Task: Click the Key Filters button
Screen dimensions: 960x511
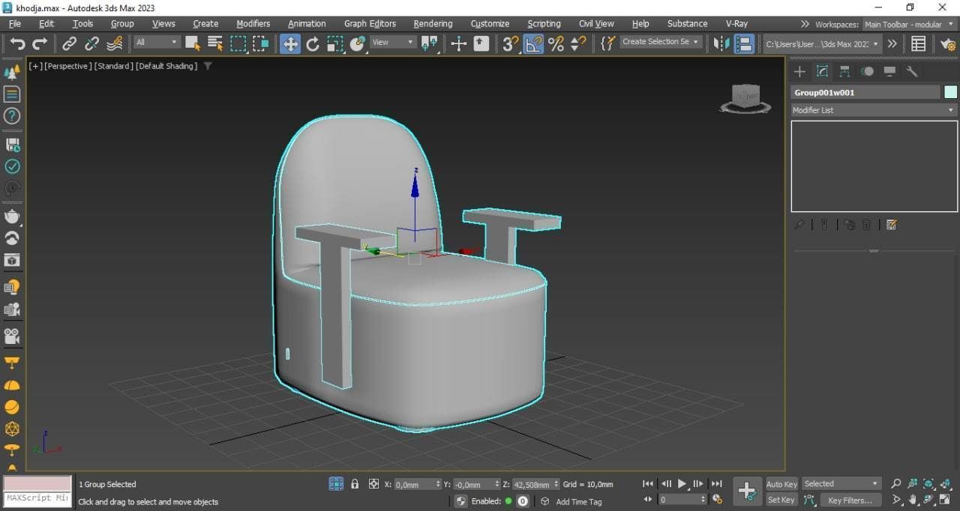Action: coord(850,500)
